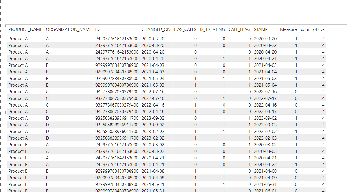Viewport: 347px width, 192px height.
Task: Click Measure value in row stamped 2022-04-17
Action: pyautogui.click(x=296, y=112)
